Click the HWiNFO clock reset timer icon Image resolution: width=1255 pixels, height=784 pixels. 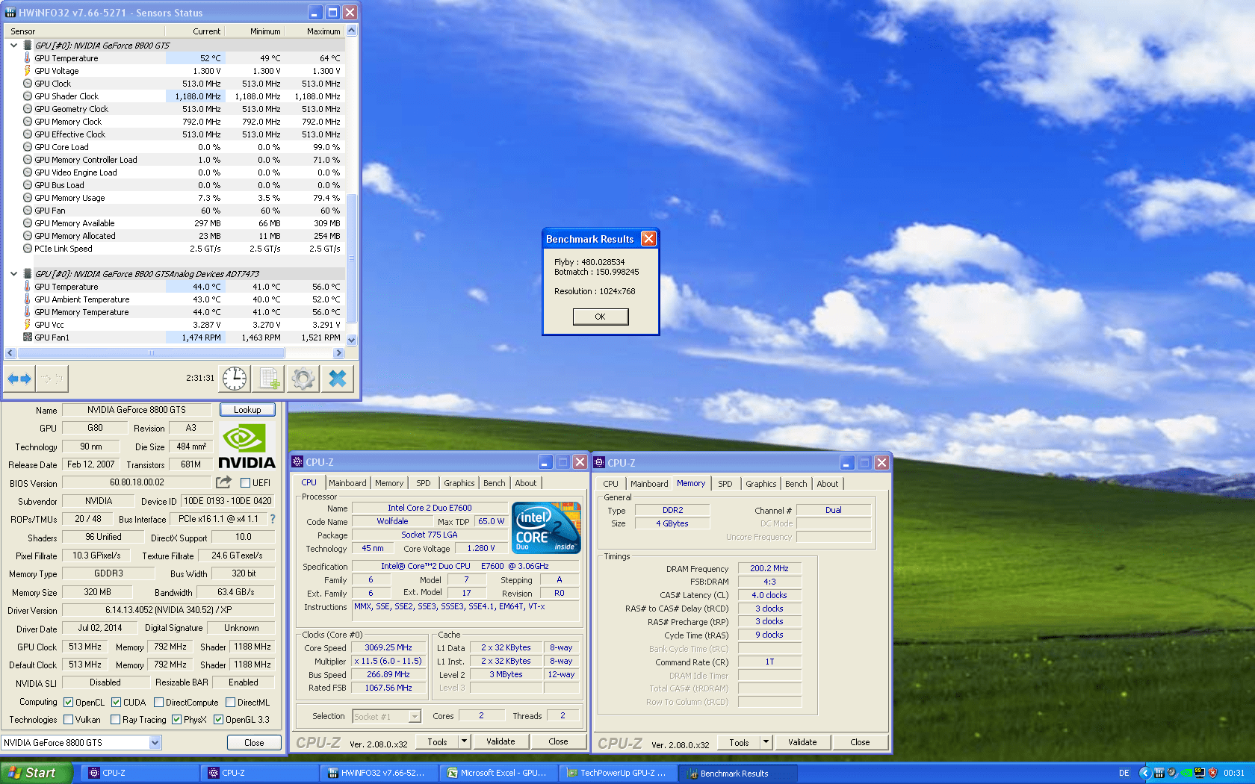(x=235, y=379)
